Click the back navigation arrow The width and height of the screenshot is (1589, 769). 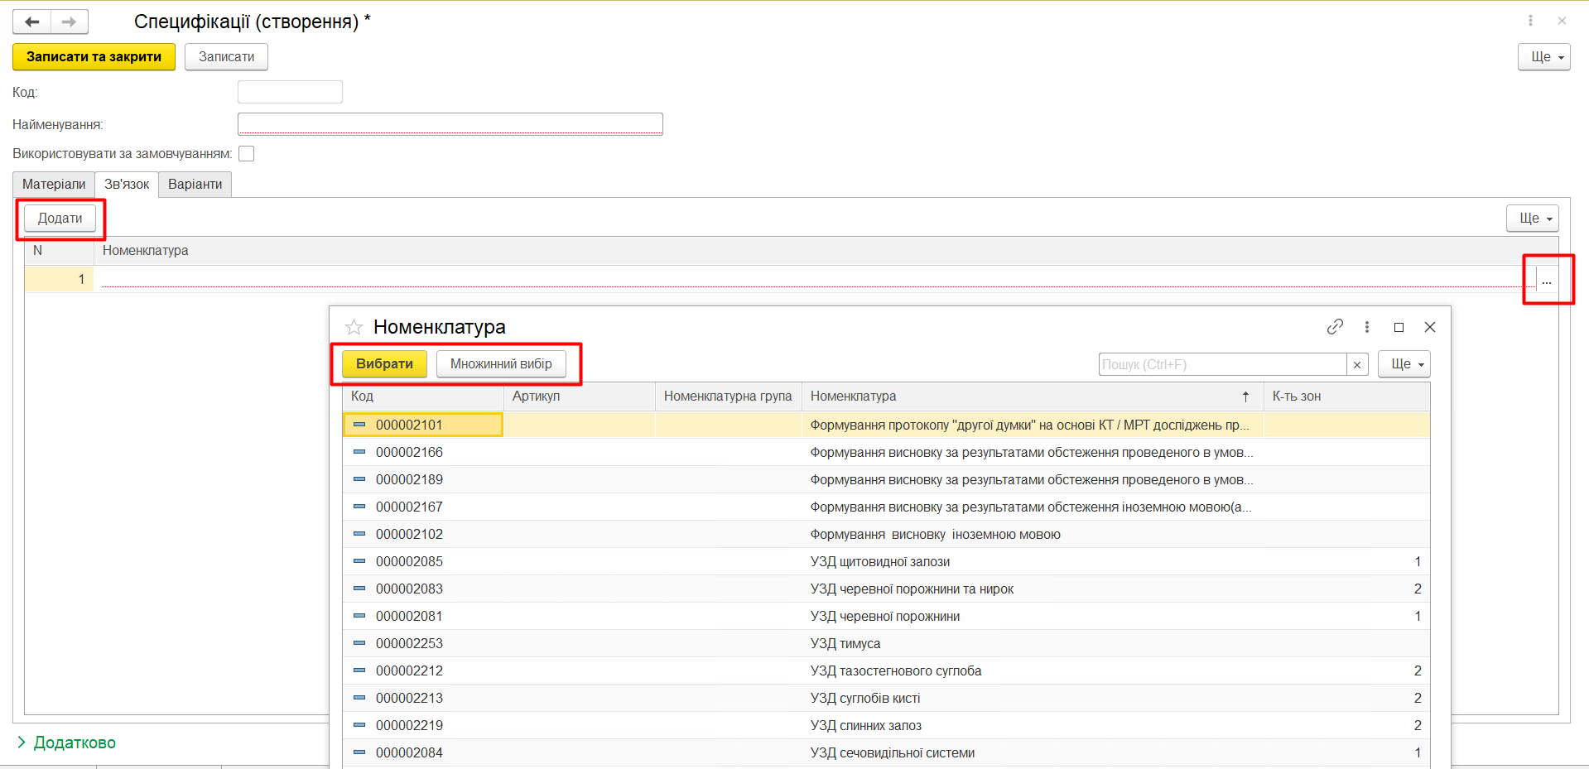point(32,22)
